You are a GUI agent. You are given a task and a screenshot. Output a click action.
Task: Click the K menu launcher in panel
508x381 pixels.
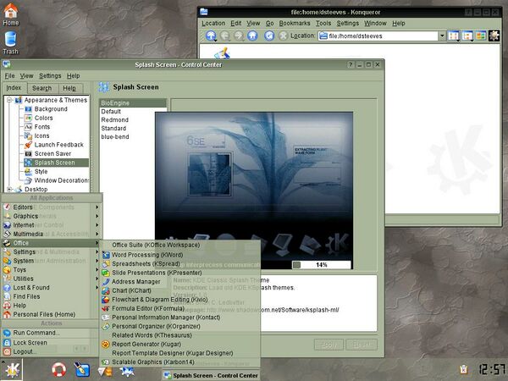11,370
